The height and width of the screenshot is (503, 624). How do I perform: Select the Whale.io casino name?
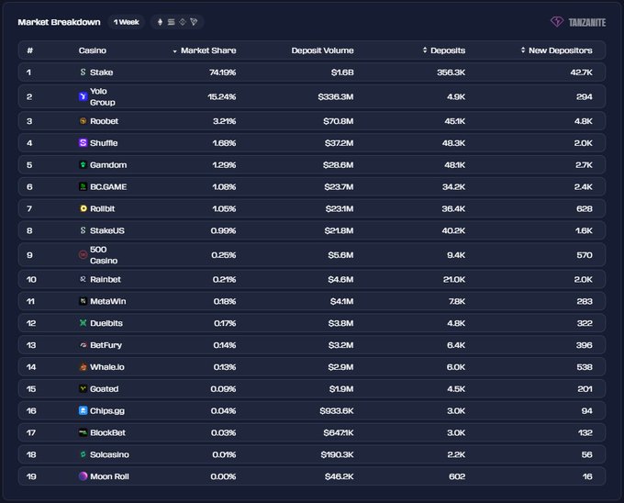coord(107,367)
